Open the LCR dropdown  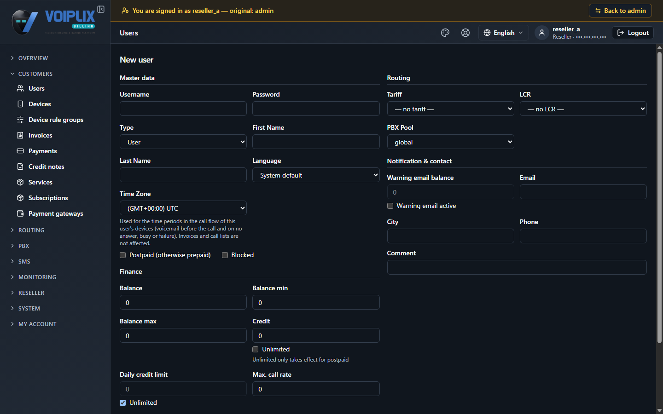[x=583, y=109]
